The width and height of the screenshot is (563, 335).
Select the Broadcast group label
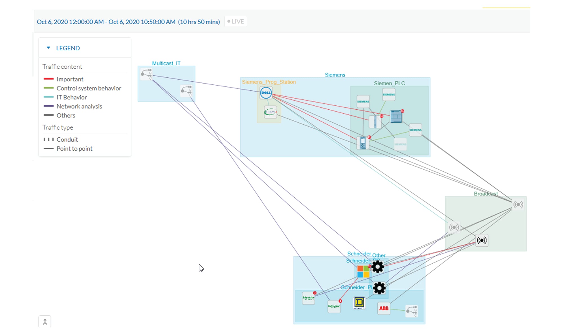(486, 194)
